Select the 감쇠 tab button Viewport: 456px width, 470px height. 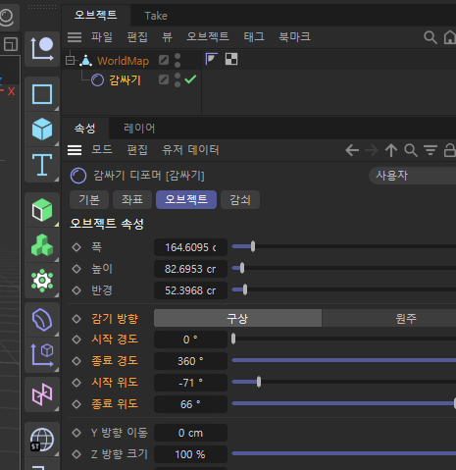[240, 199]
